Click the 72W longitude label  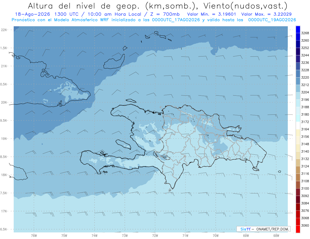pos(155,236)
